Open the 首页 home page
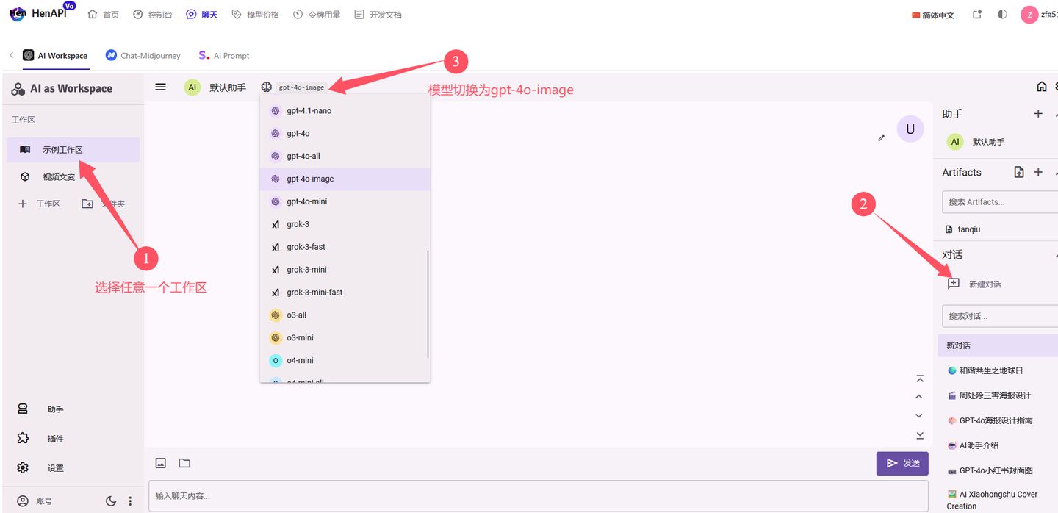 click(x=103, y=15)
